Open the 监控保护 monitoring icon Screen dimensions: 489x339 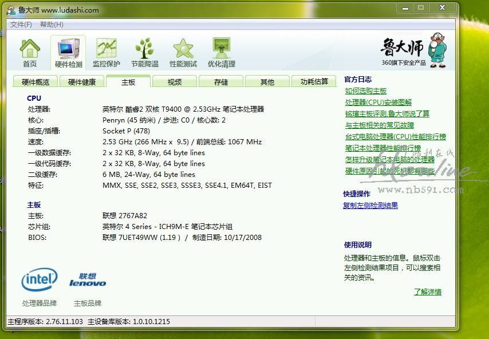point(106,53)
